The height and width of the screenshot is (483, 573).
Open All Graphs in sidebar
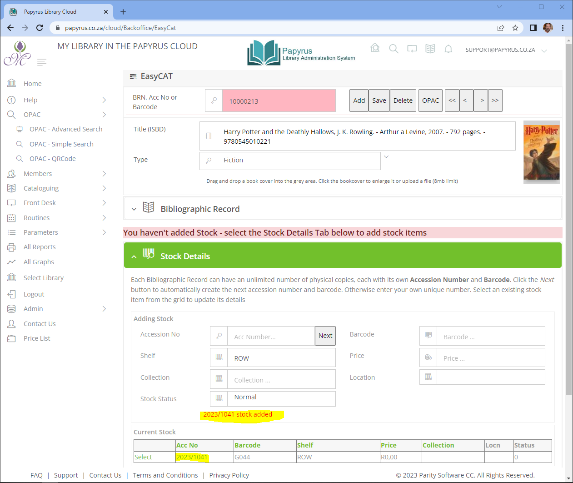pyautogui.click(x=39, y=262)
